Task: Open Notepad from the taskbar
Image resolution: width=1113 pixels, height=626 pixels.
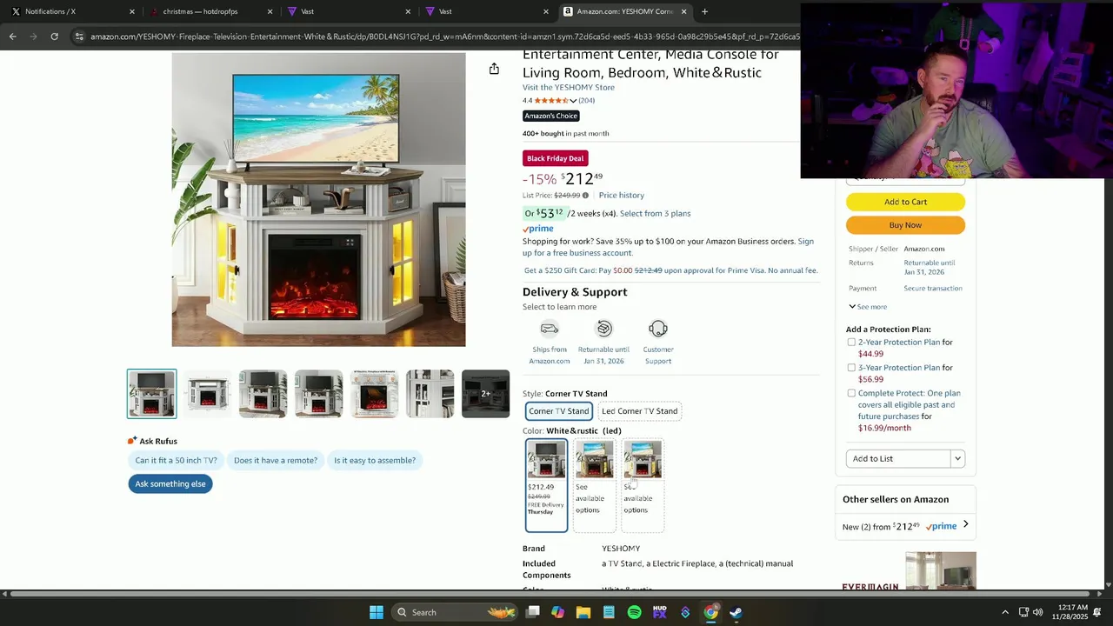Action: pyautogui.click(x=609, y=612)
